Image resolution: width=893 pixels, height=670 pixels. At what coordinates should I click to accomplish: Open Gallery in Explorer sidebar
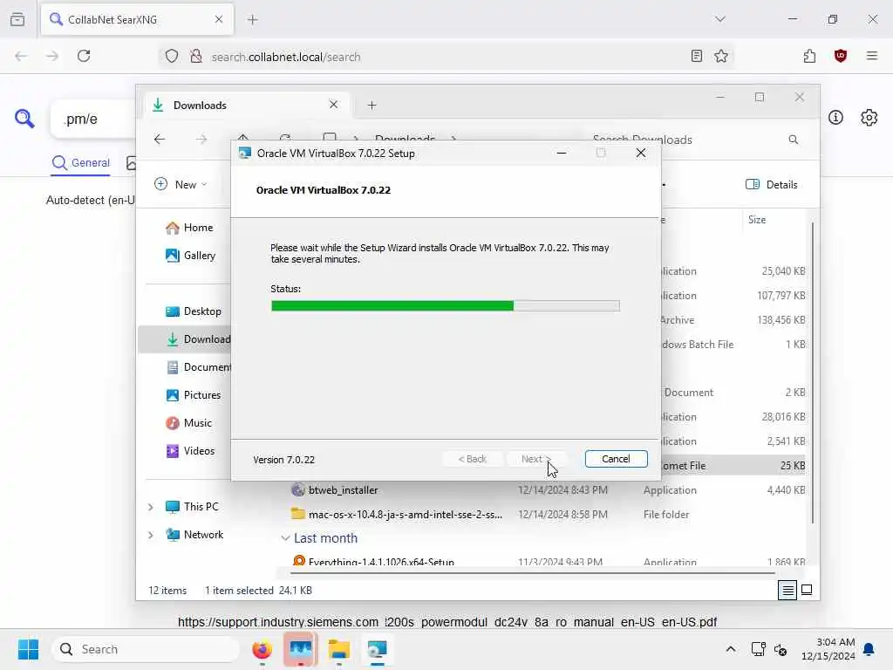pos(189,256)
